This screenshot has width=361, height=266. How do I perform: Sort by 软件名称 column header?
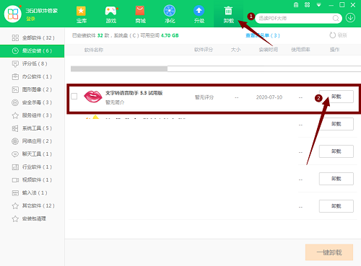click(x=94, y=50)
